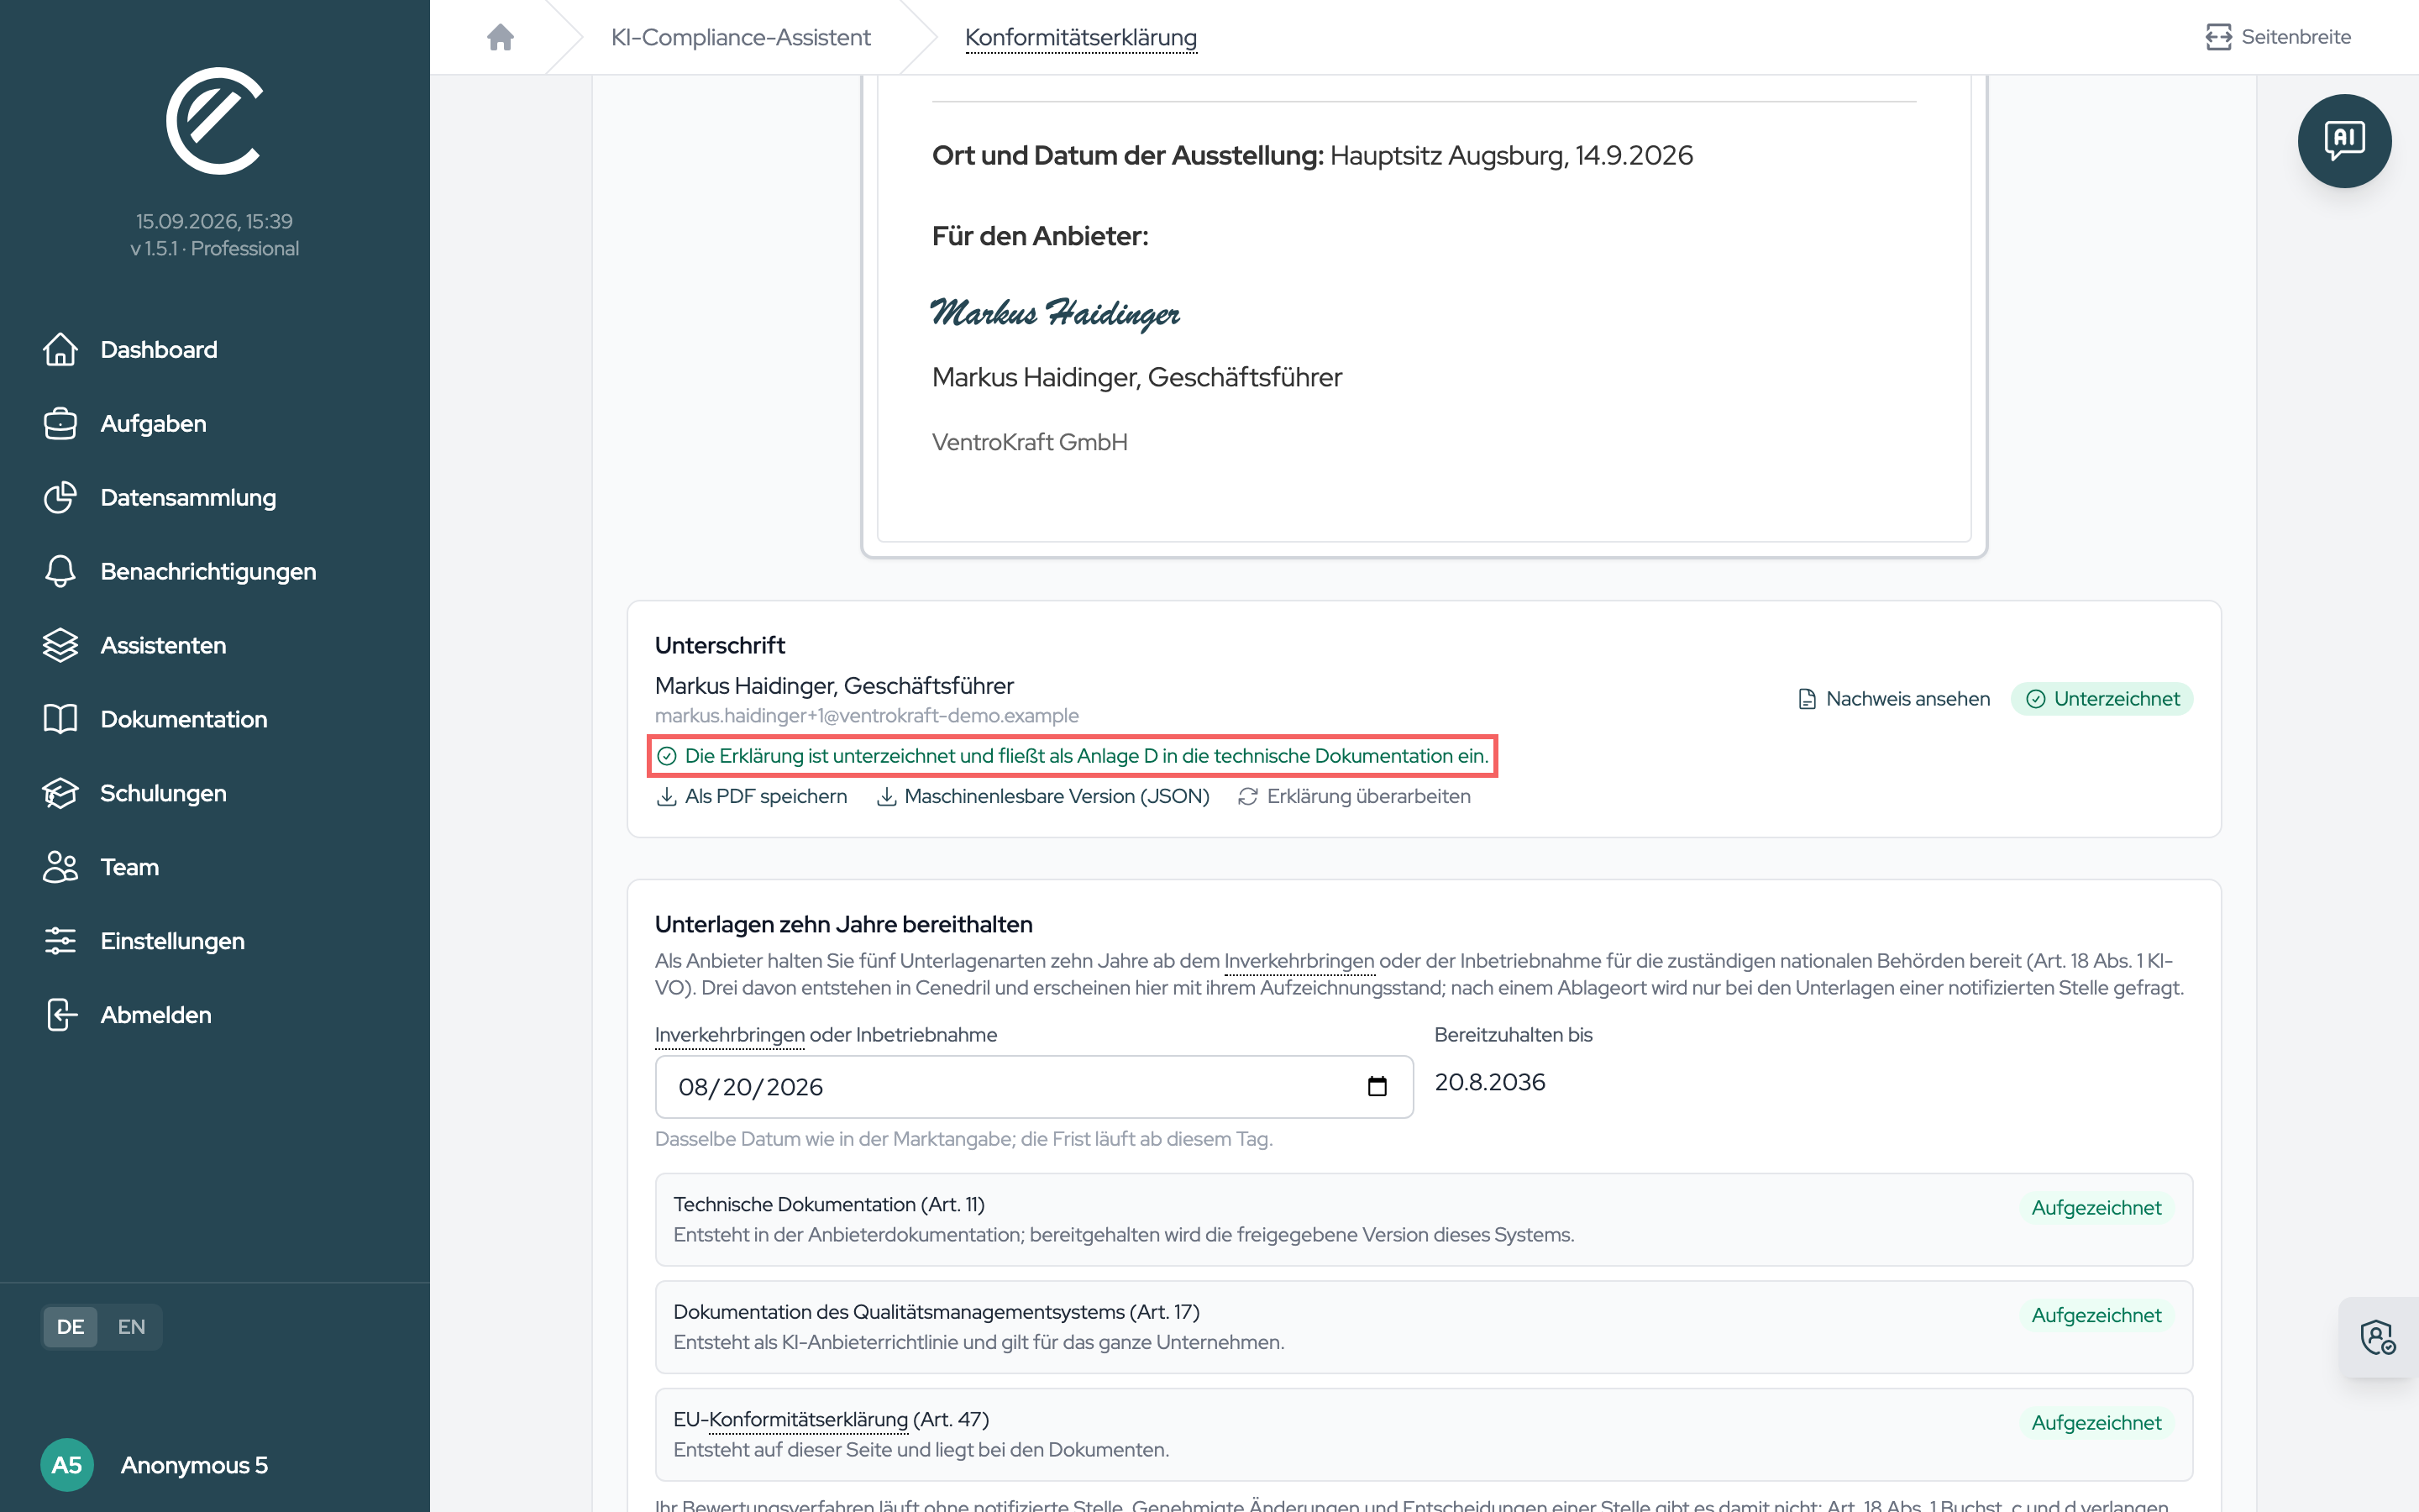
Task: Click the Einstellungen sliders icon
Action: (x=60, y=941)
